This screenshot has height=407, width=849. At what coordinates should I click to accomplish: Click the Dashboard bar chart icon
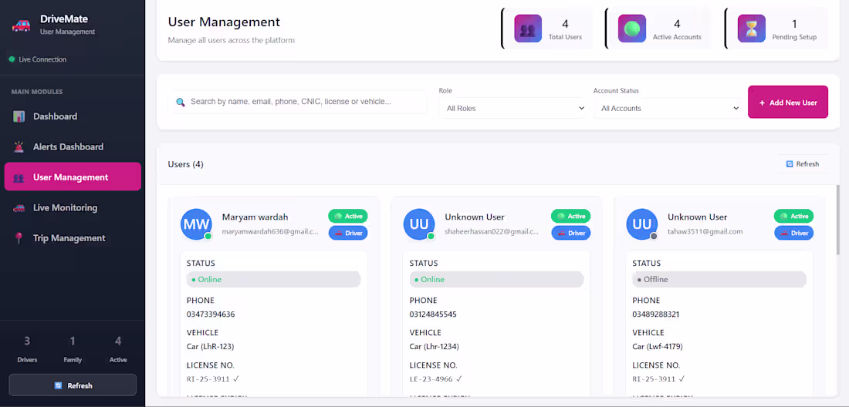(x=19, y=116)
